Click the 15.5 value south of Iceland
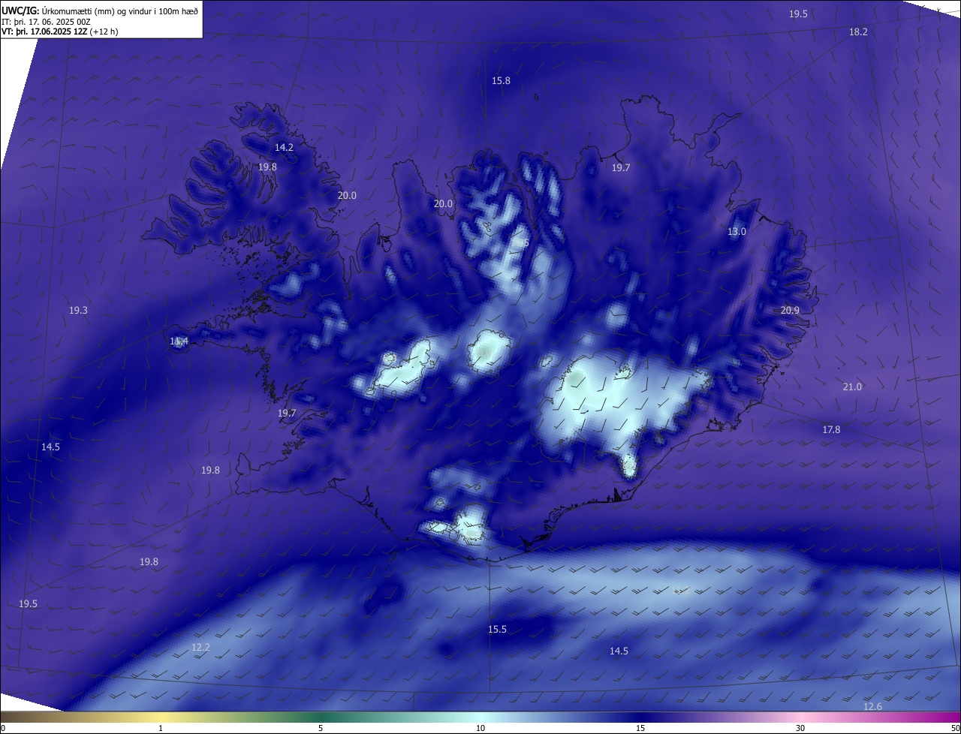Screen dimensions: 961x734 [497, 630]
